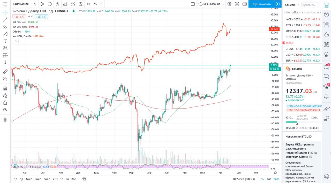Viewport: 331px width, 183px height.
Task: Activate the ruler measure tool
Action: pyautogui.click(x=5, y=72)
